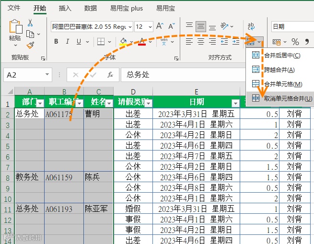Click the Cut scissors icon
This screenshot has height=244, width=314.
click(30, 23)
